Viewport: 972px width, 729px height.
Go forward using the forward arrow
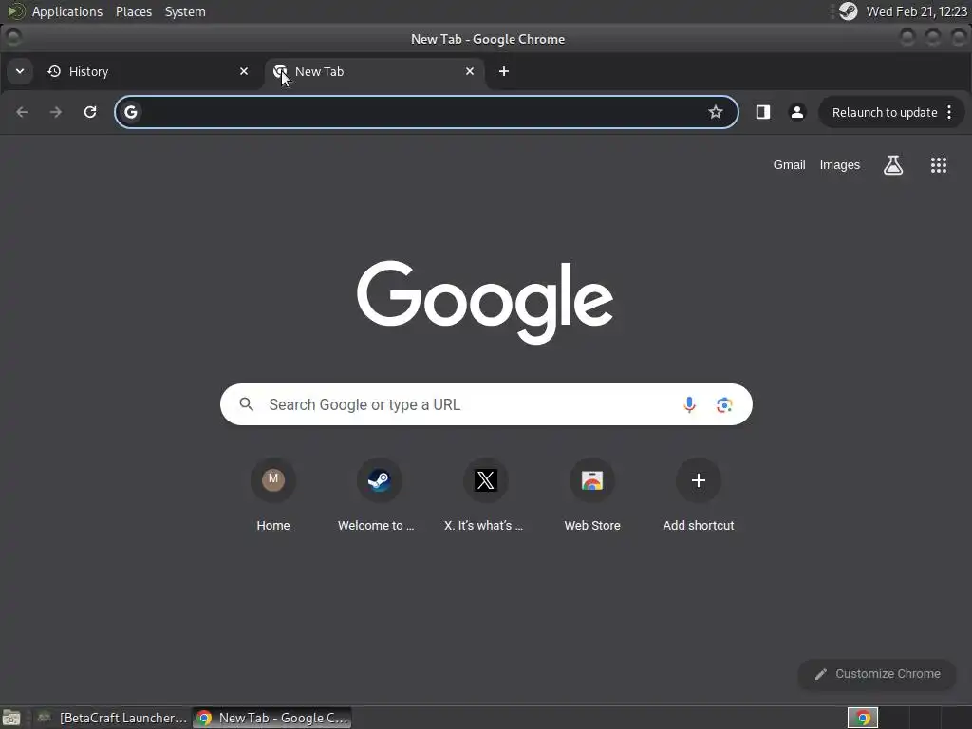click(x=56, y=112)
